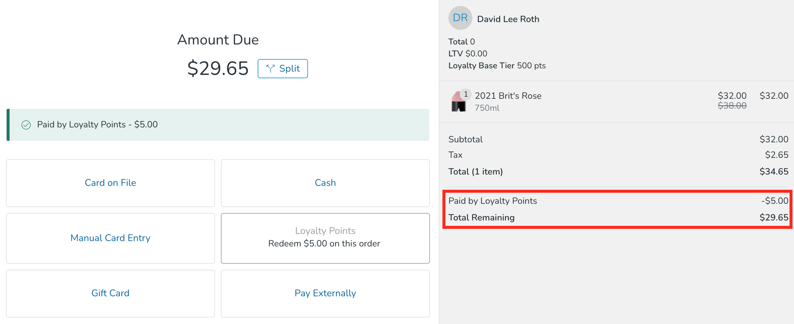This screenshot has width=794, height=324.
Task: Choose Pay Externally option
Action: point(325,293)
